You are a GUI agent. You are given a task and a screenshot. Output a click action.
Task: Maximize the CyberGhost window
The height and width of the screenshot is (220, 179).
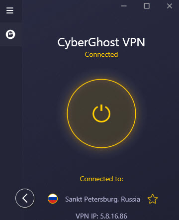pos(147,6)
